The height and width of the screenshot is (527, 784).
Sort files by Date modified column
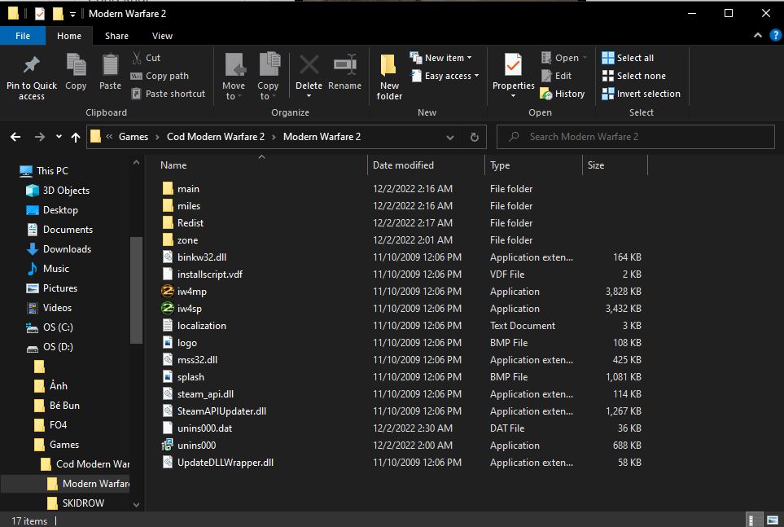coord(403,165)
